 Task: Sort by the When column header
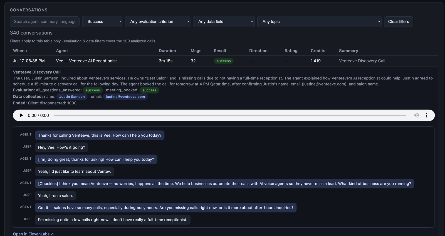pyautogui.click(x=20, y=51)
